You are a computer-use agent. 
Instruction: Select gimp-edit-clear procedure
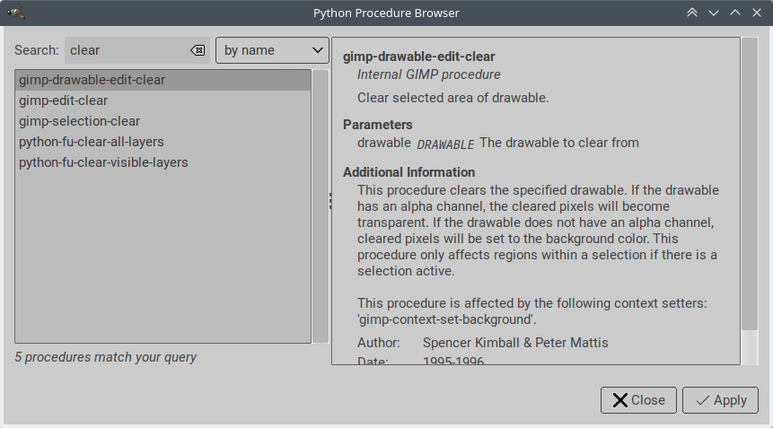pos(63,100)
